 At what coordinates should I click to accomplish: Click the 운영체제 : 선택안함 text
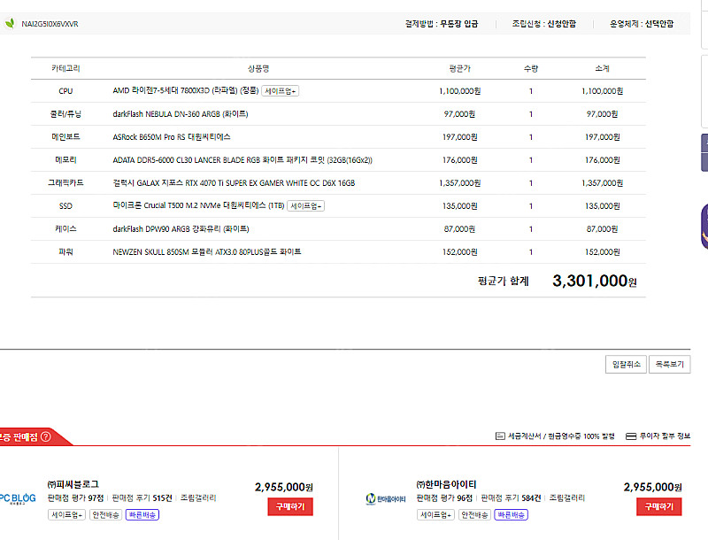(x=642, y=24)
